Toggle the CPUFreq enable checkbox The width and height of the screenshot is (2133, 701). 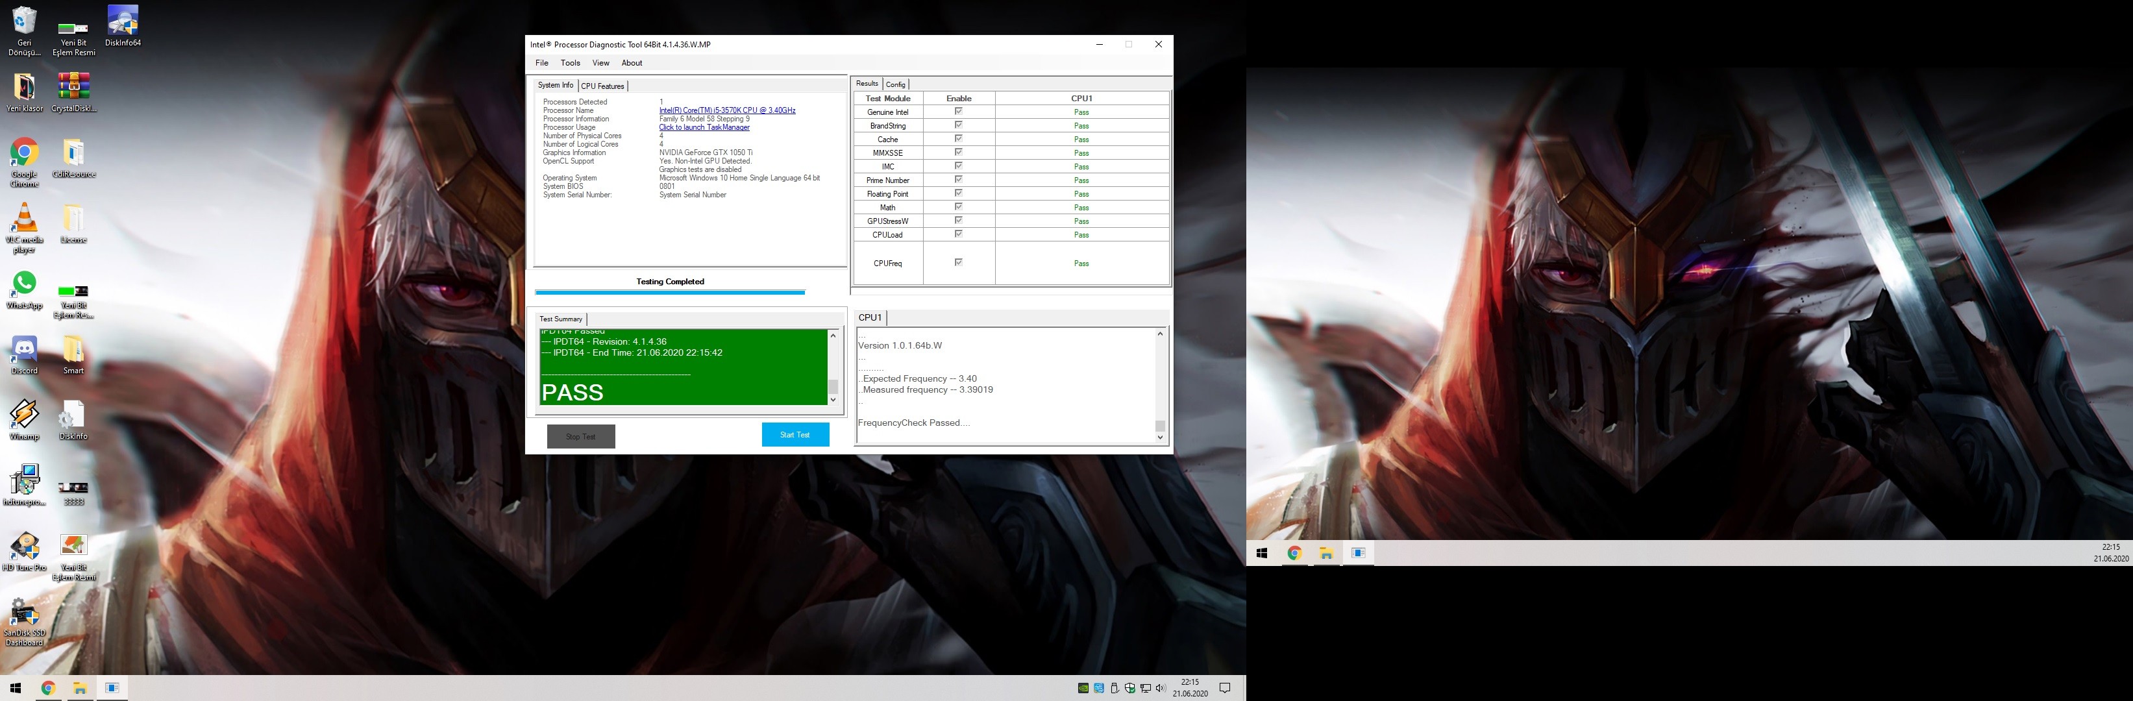point(958,262)
